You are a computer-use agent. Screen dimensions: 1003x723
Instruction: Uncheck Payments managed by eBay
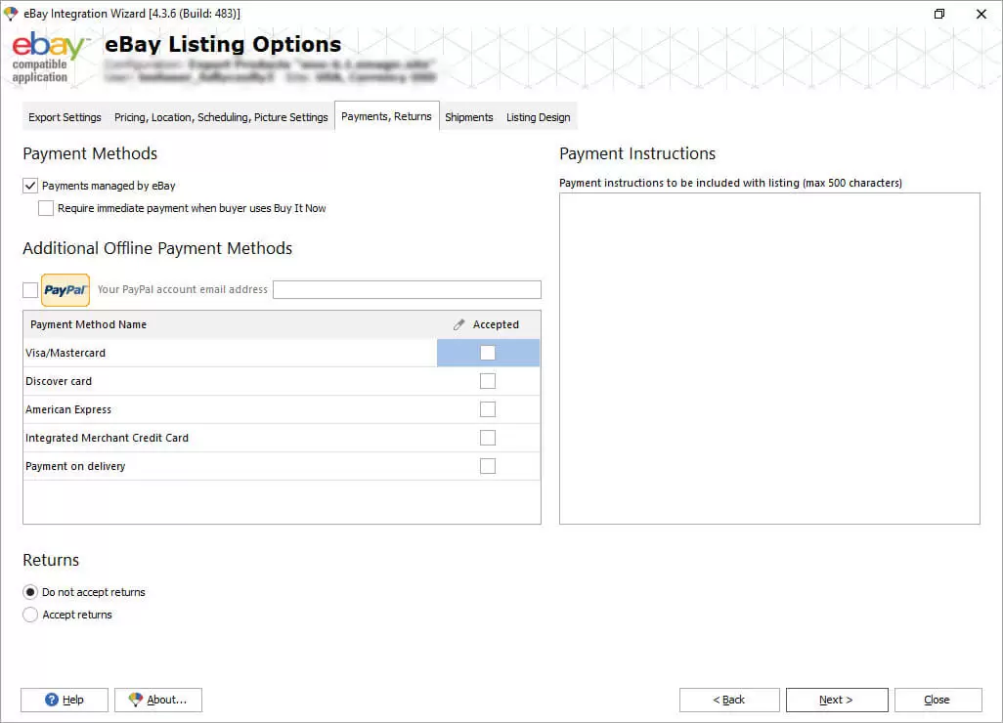30,186
